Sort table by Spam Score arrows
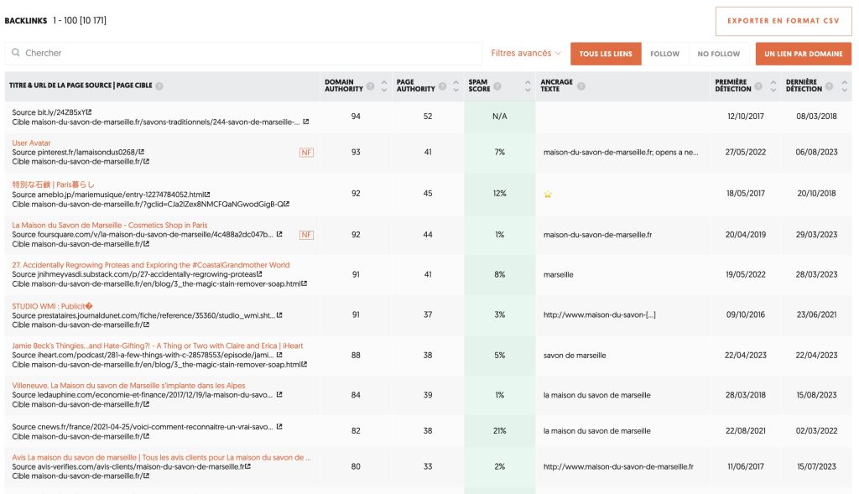859x494 pixels. point(528,86)
